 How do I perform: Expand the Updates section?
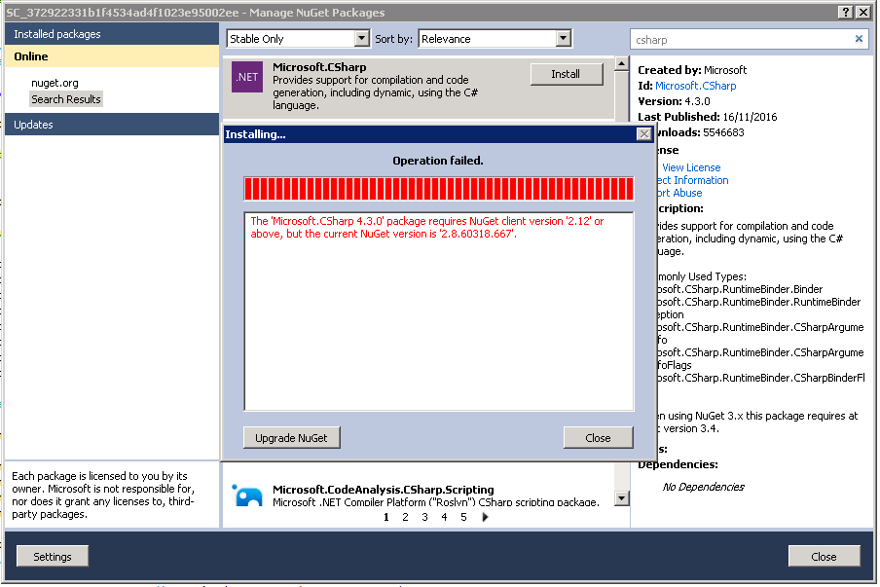[x=112, y=124]
